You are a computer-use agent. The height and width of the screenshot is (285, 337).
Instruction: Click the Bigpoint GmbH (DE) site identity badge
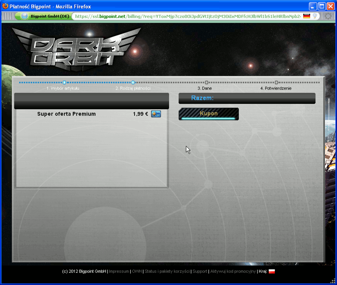44,16
